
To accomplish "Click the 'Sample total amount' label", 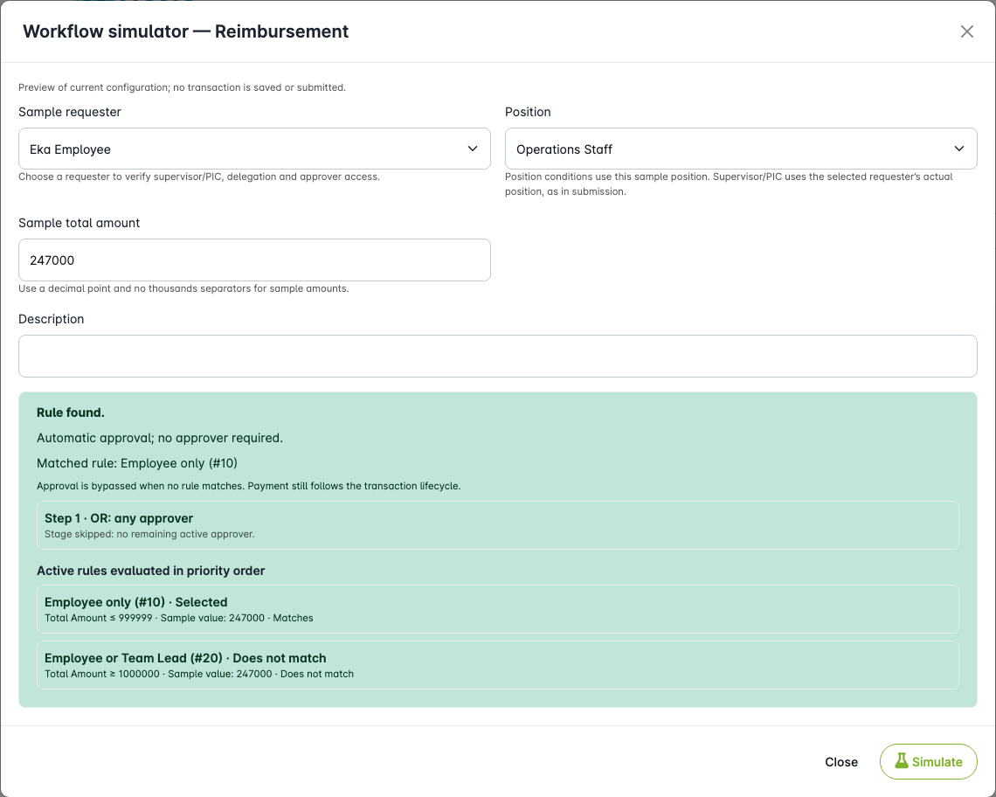I will pyautogui.click(x=79, y=223).
